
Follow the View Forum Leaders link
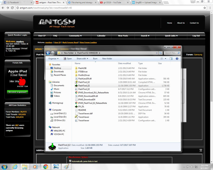88,42
